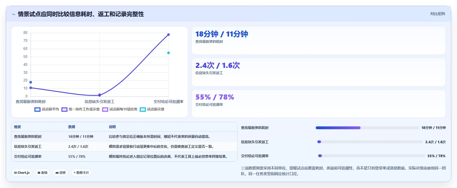The image size is (457, 188).
Task: Click the 数据卡片 chip
Action: 81,173
